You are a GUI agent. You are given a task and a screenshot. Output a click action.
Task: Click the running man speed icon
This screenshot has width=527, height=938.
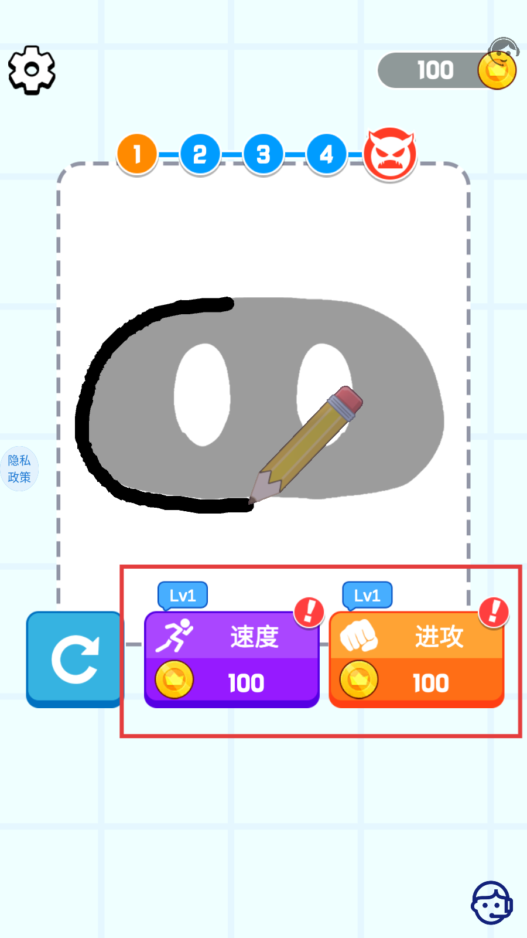pyautogui.click(x=174, y=636)
